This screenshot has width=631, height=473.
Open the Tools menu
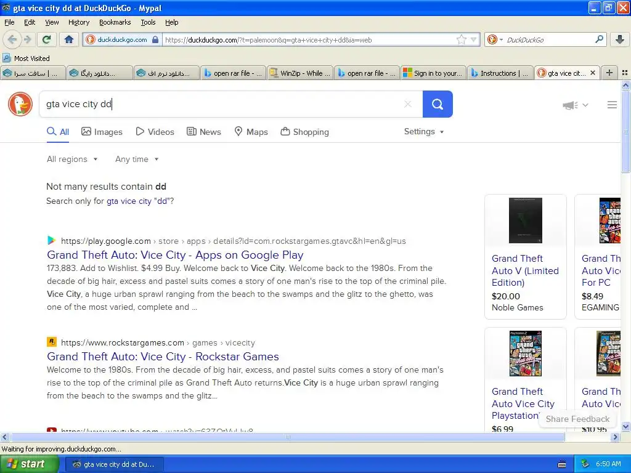tap(148, 22)
